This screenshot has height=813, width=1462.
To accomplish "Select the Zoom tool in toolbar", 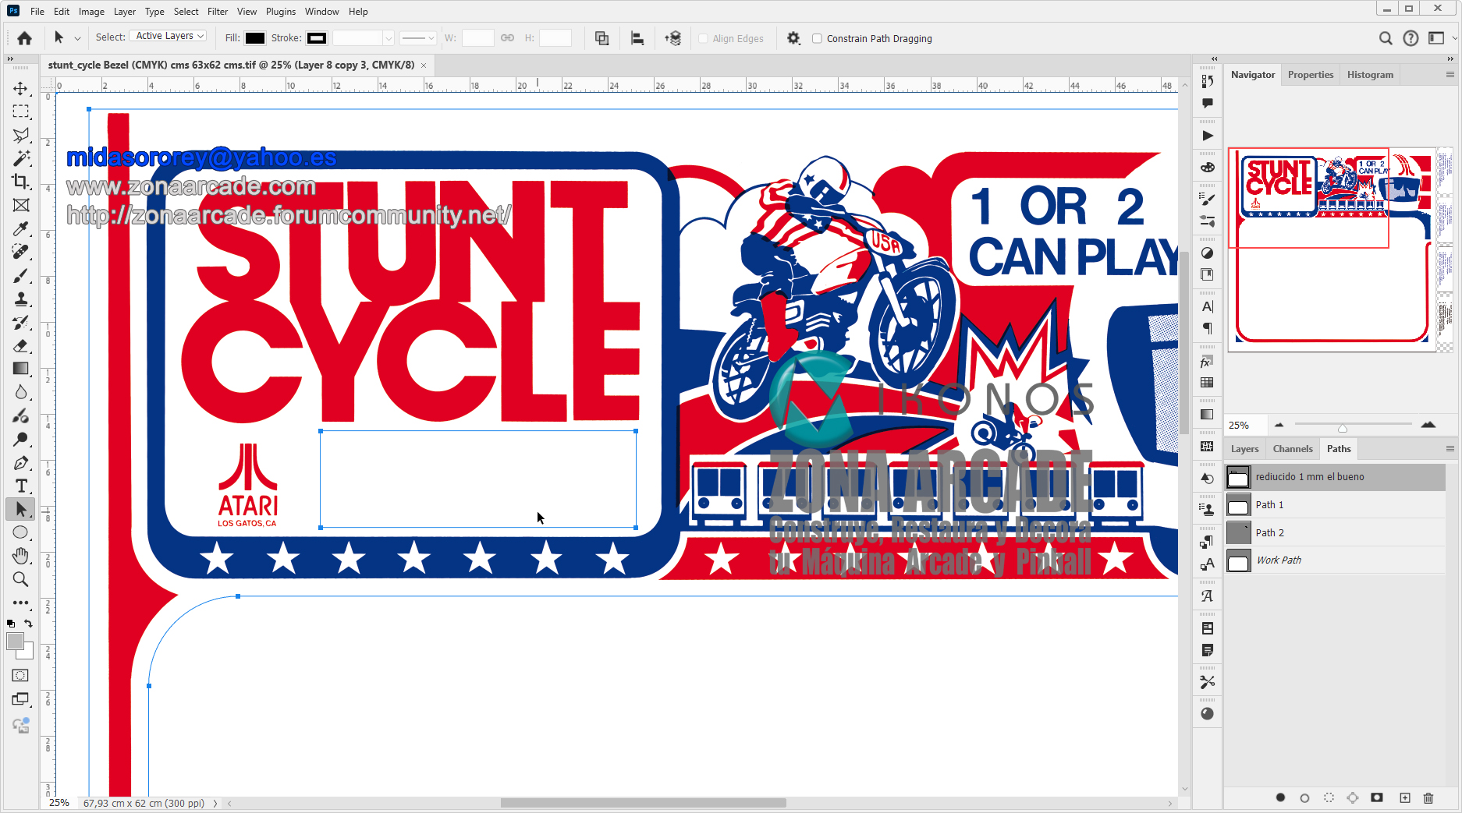I will pyautogui.click(x=21, y=579).
